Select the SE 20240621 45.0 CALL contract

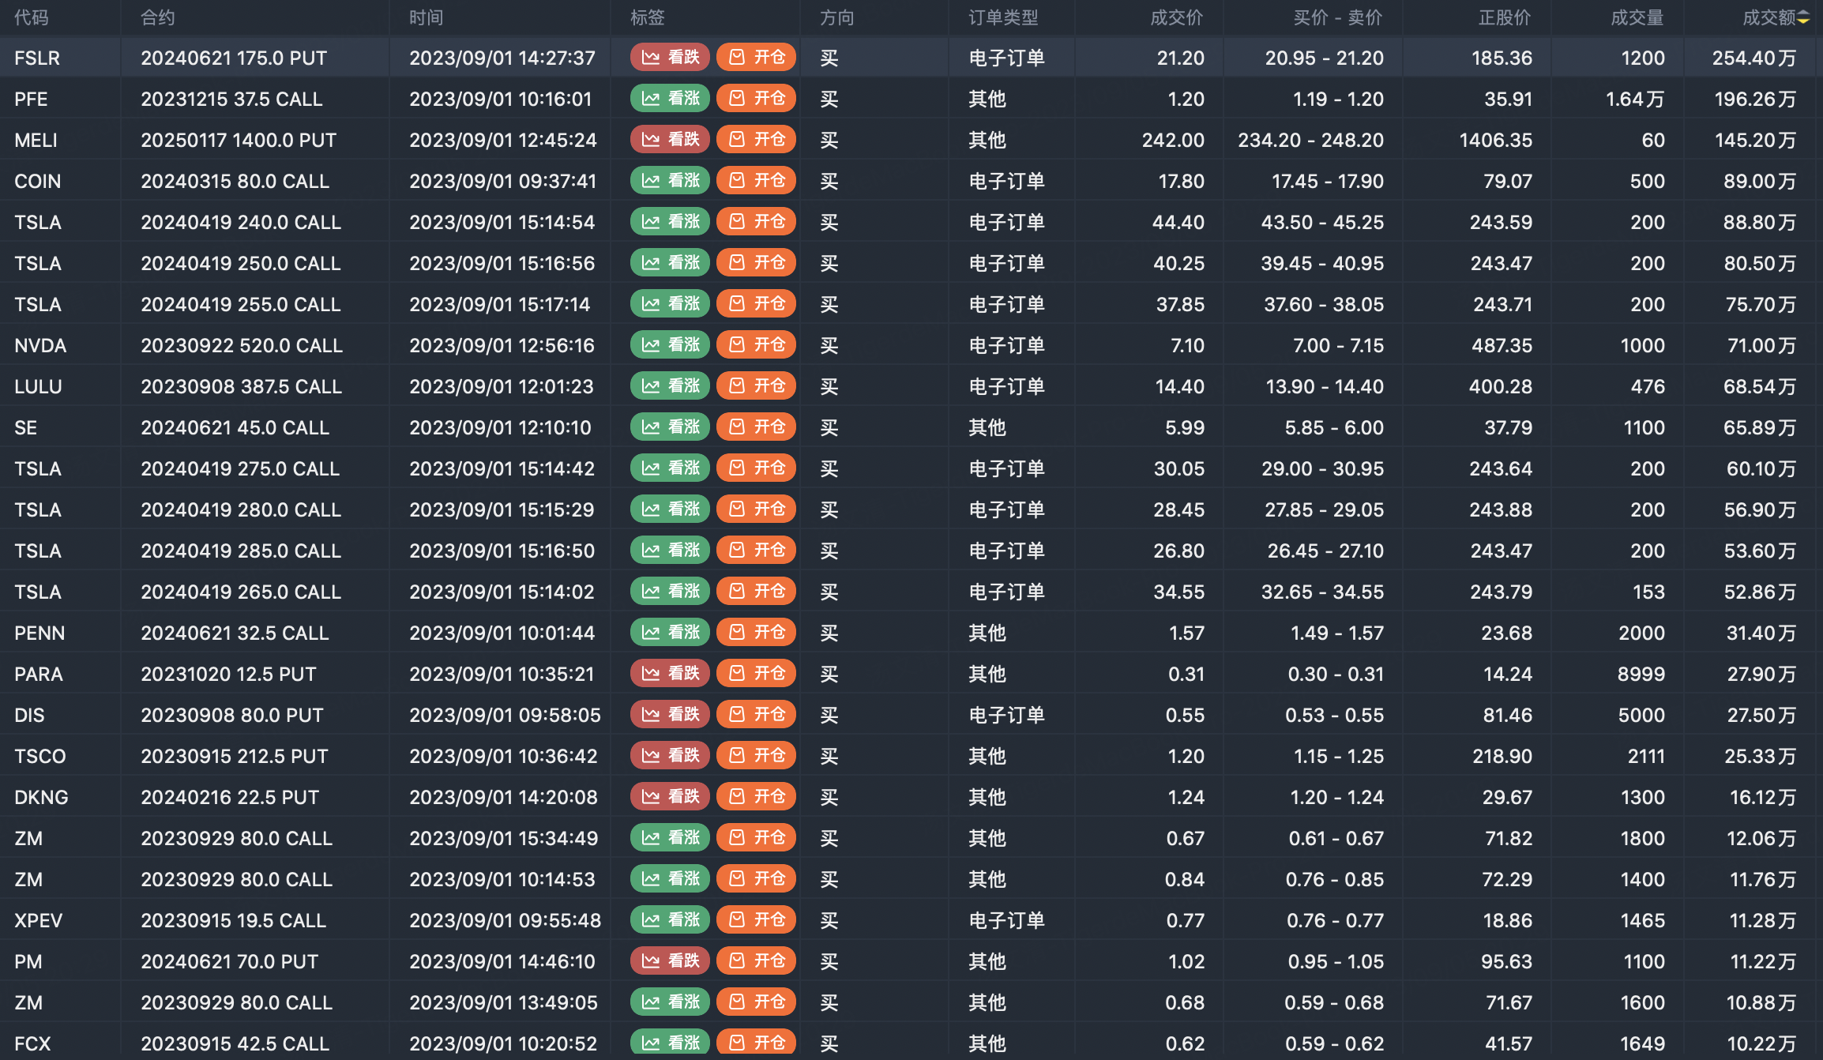pyautogui.click(x=235, y=427)
